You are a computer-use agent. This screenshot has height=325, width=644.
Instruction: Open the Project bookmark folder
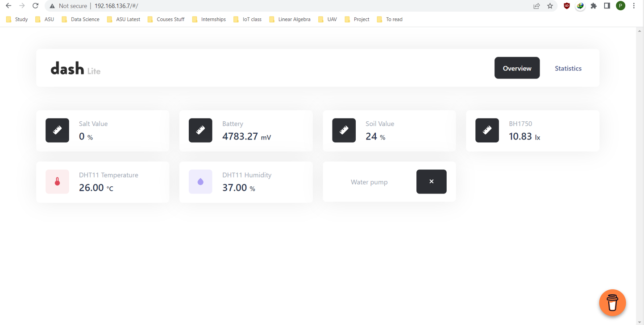tap(357, 19)
